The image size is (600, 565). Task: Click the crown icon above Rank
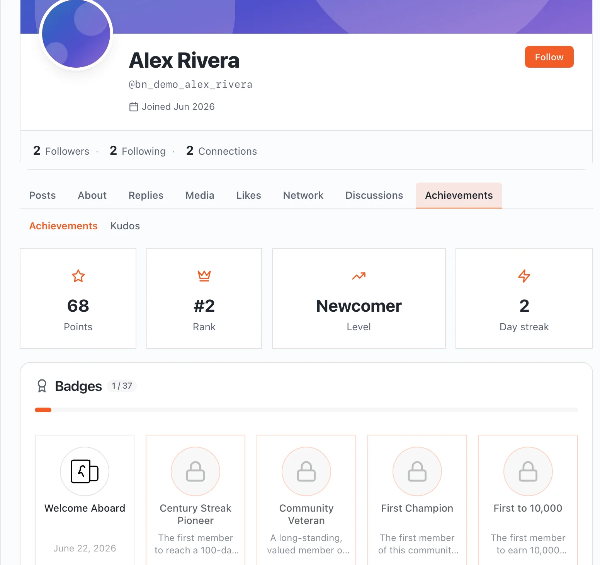[204, 276]
